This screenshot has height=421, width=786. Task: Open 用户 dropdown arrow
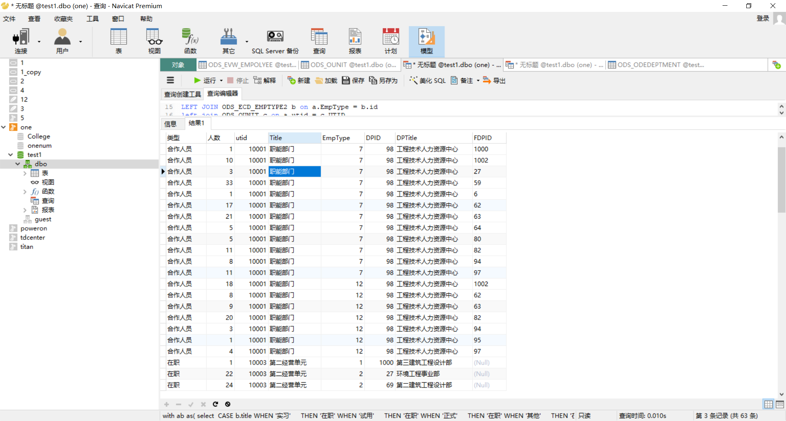[x=81, y=42]
